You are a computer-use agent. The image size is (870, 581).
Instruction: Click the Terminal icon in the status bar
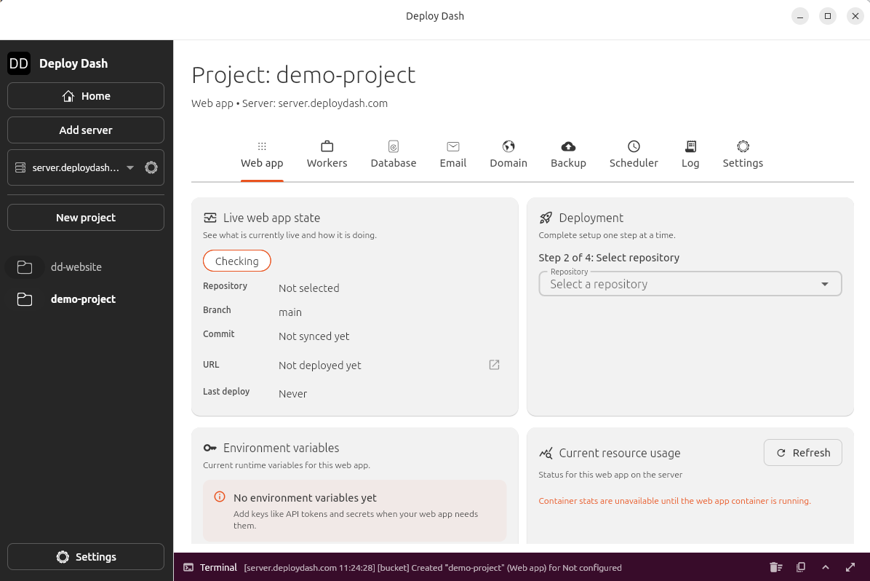(190, 567)
